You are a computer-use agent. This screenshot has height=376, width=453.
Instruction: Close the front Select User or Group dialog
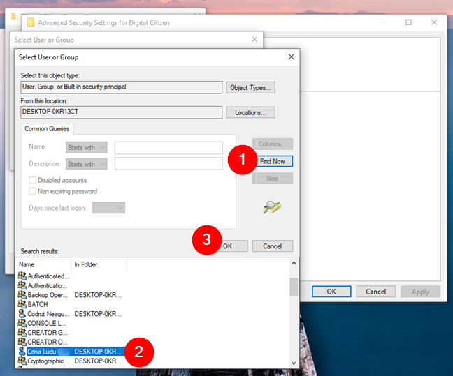(x=292, y=57)
